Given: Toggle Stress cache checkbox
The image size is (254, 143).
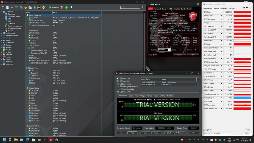Looking at the screenshot, I should coord(121,84).
